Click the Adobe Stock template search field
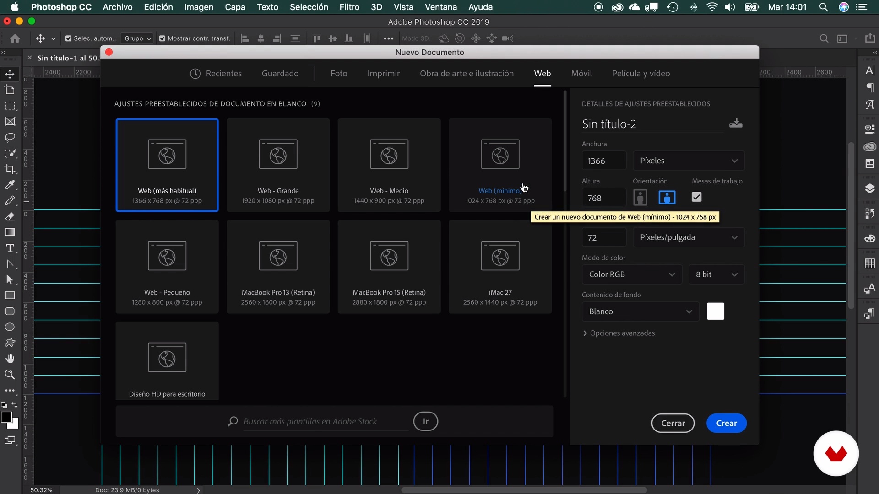This screenshot has height=494, width=879. [x=325, y=421]
